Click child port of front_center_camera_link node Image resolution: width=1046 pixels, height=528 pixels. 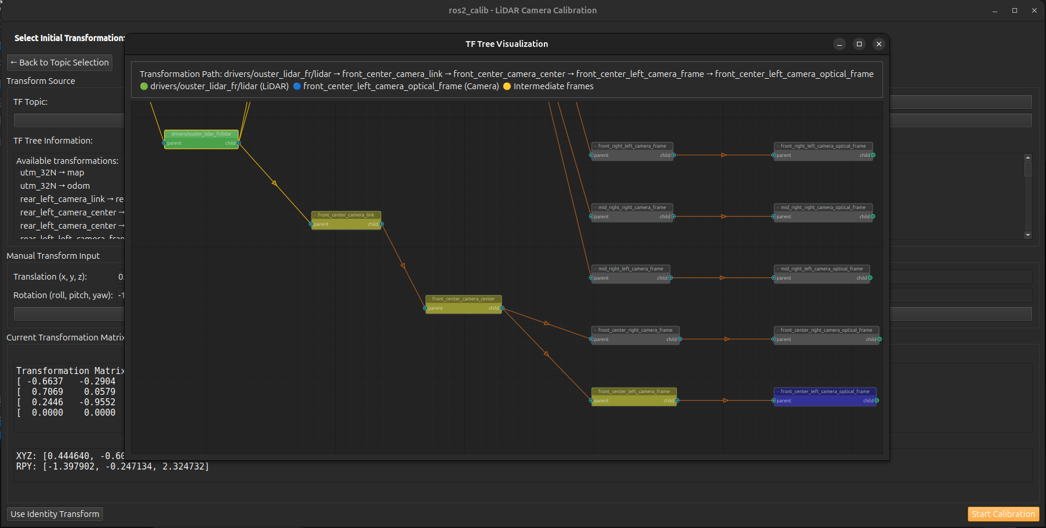382,224
